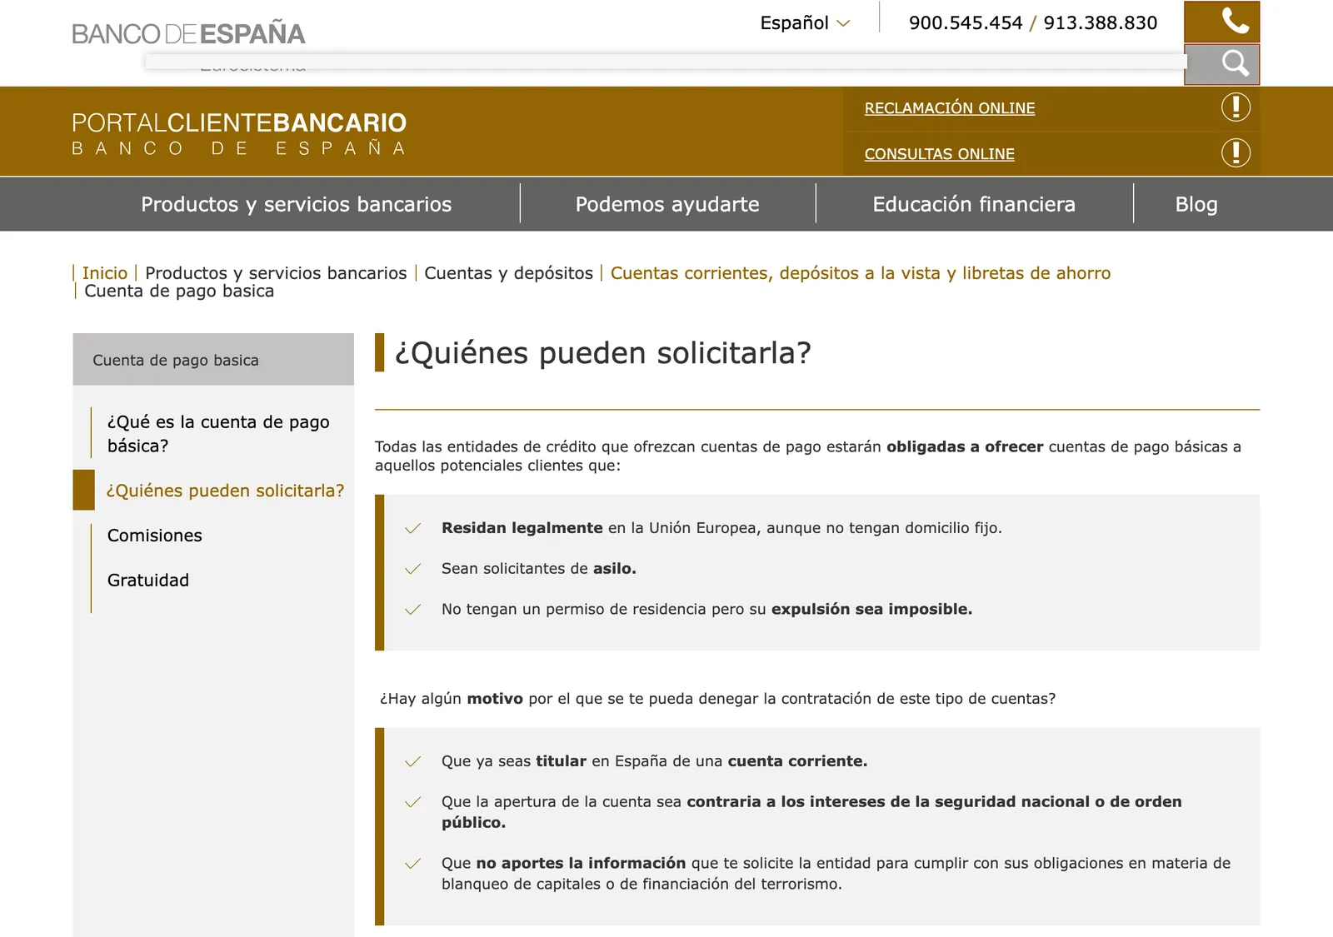Go to the Blog menu item
1333x937 pixels.
pos(1196,204)
